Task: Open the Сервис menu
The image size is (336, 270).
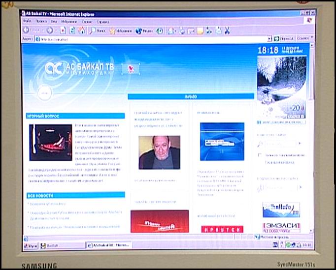Action: [87, 22]
